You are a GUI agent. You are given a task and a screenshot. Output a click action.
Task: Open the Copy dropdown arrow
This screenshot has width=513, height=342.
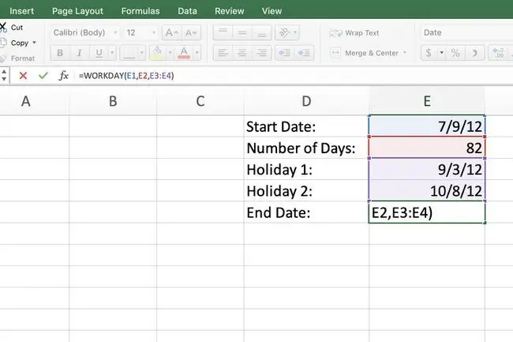[x=34, y=43]
